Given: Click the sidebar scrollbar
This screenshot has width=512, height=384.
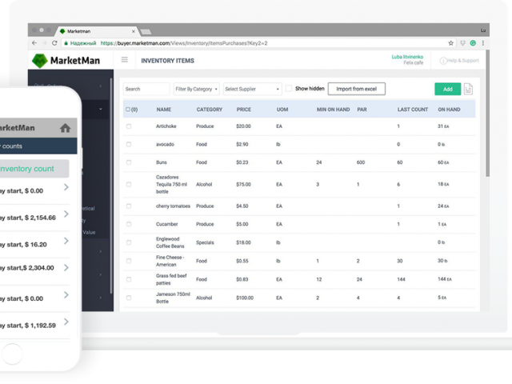Looking at the screenshot, I should pyautogui.click(x=111, y=186).
